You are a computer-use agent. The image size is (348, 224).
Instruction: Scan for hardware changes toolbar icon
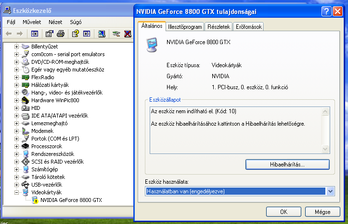click(x=102, y=34)
